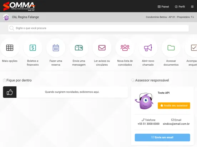Open the Envie uma mensagem mailbox icon
Image resolution: width=197 pixels, height=147 pixels.
tap(79, 48)
